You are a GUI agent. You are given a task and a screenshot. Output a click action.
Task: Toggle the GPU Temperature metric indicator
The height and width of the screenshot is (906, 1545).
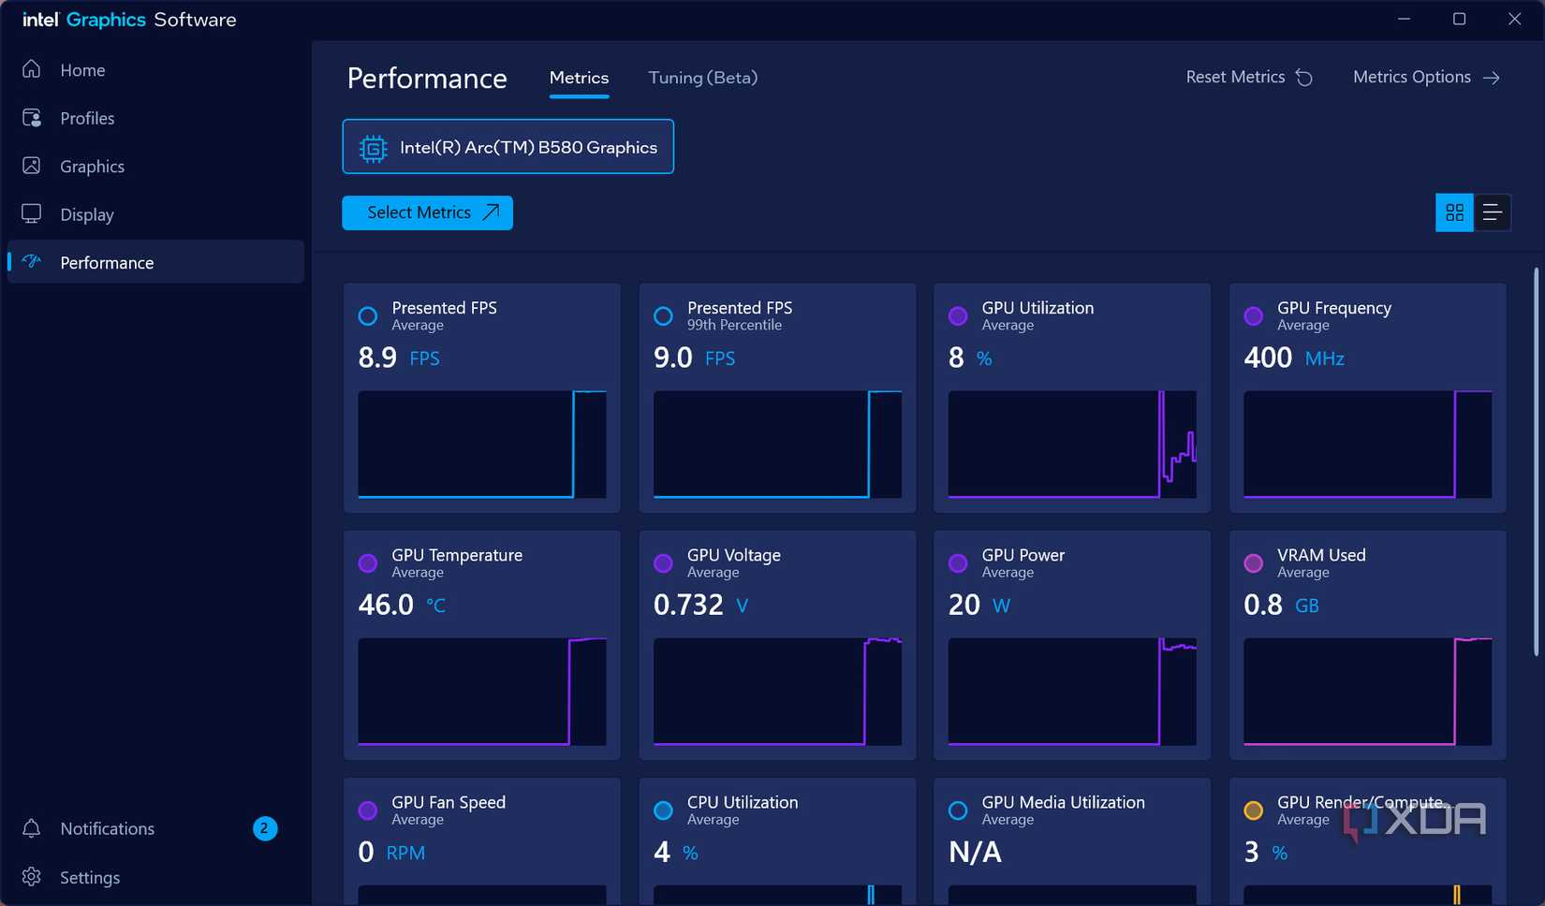click(x=367, y=563)
